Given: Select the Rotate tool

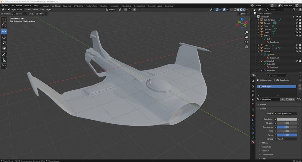Looking at the screenshot, I should tap(4, 37).
